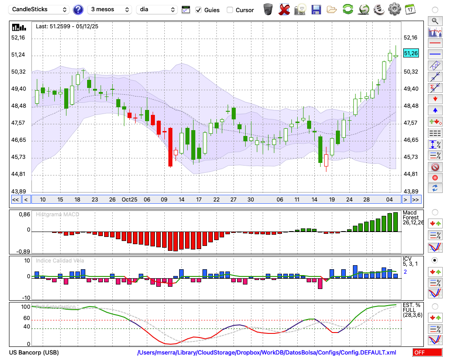Click the blue help question mark
Image resolution: width=449 pixels, height=359 pixels.
pos(78,10)
